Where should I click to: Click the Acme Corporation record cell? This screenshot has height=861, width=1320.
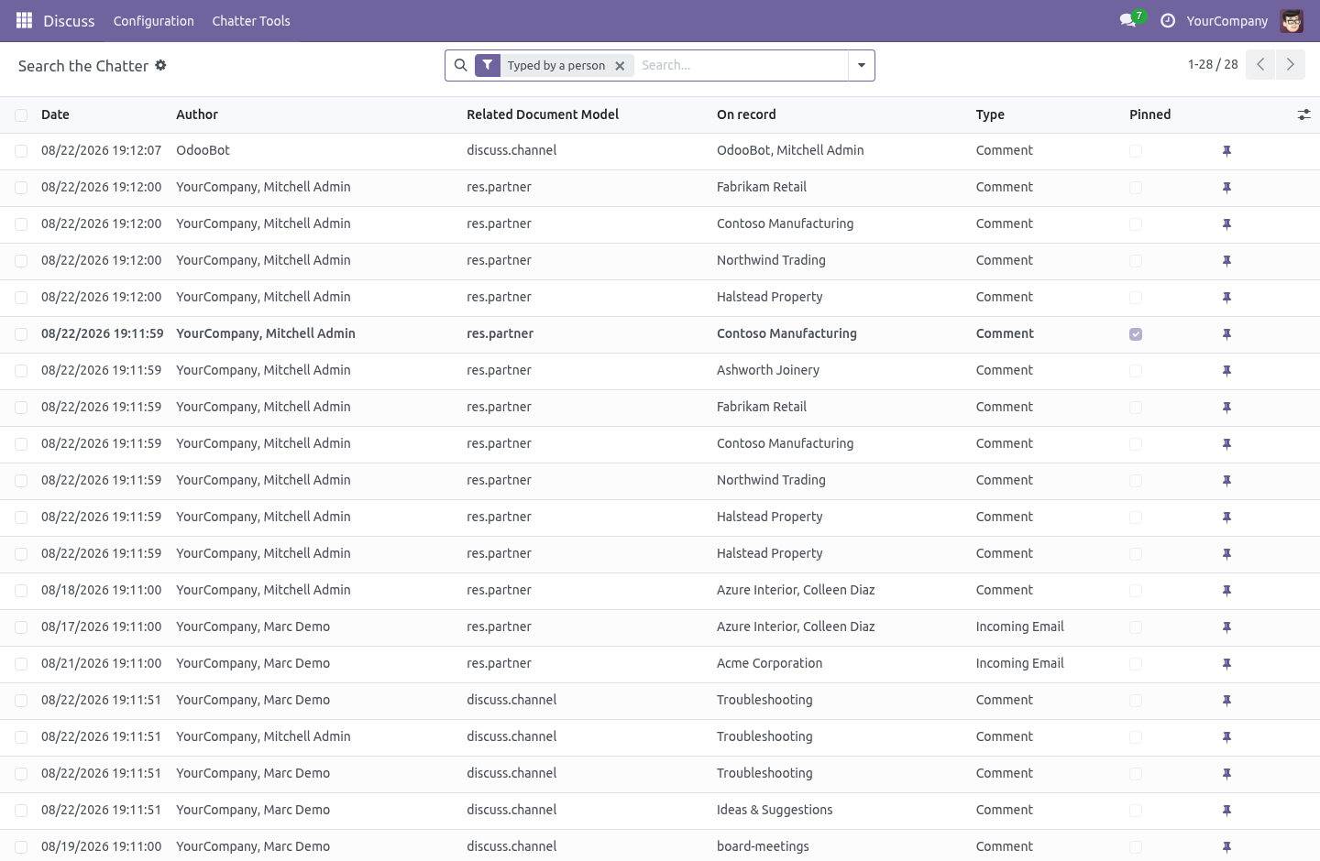point(770,663)
